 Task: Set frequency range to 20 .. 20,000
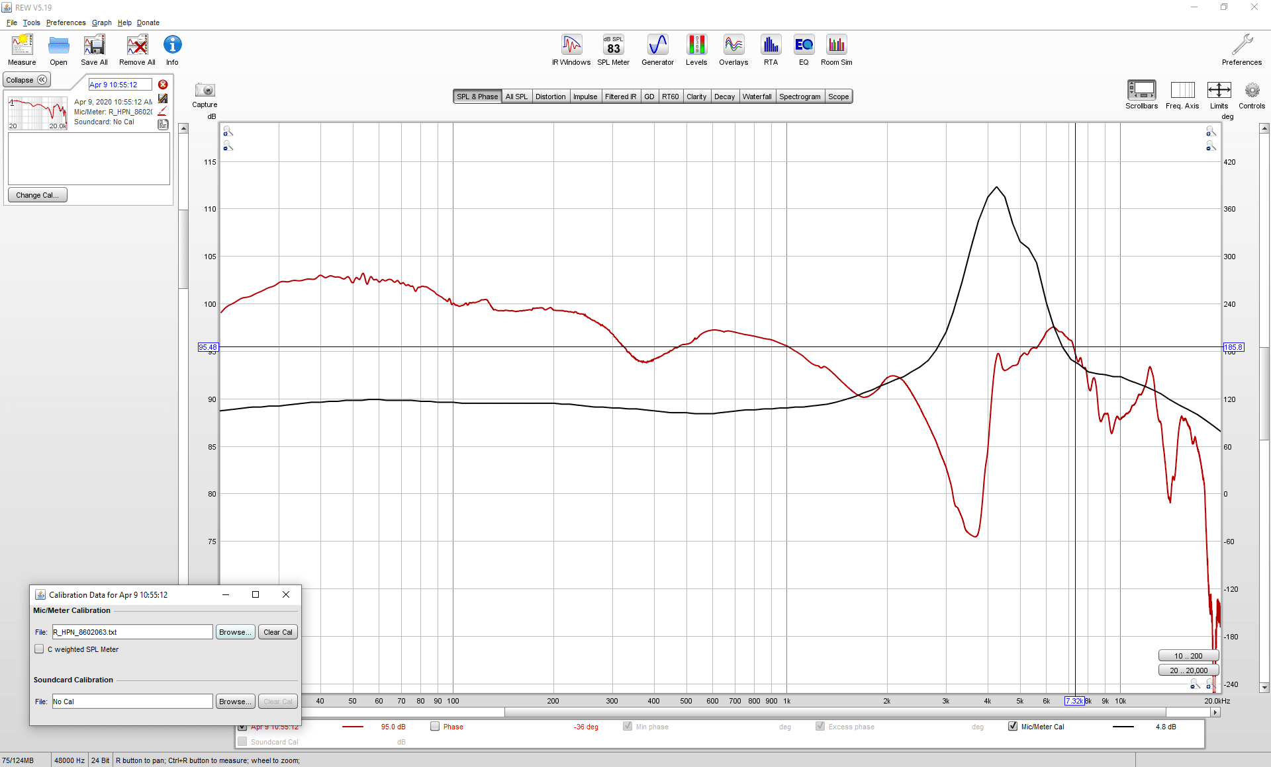tap(1188, 670)
